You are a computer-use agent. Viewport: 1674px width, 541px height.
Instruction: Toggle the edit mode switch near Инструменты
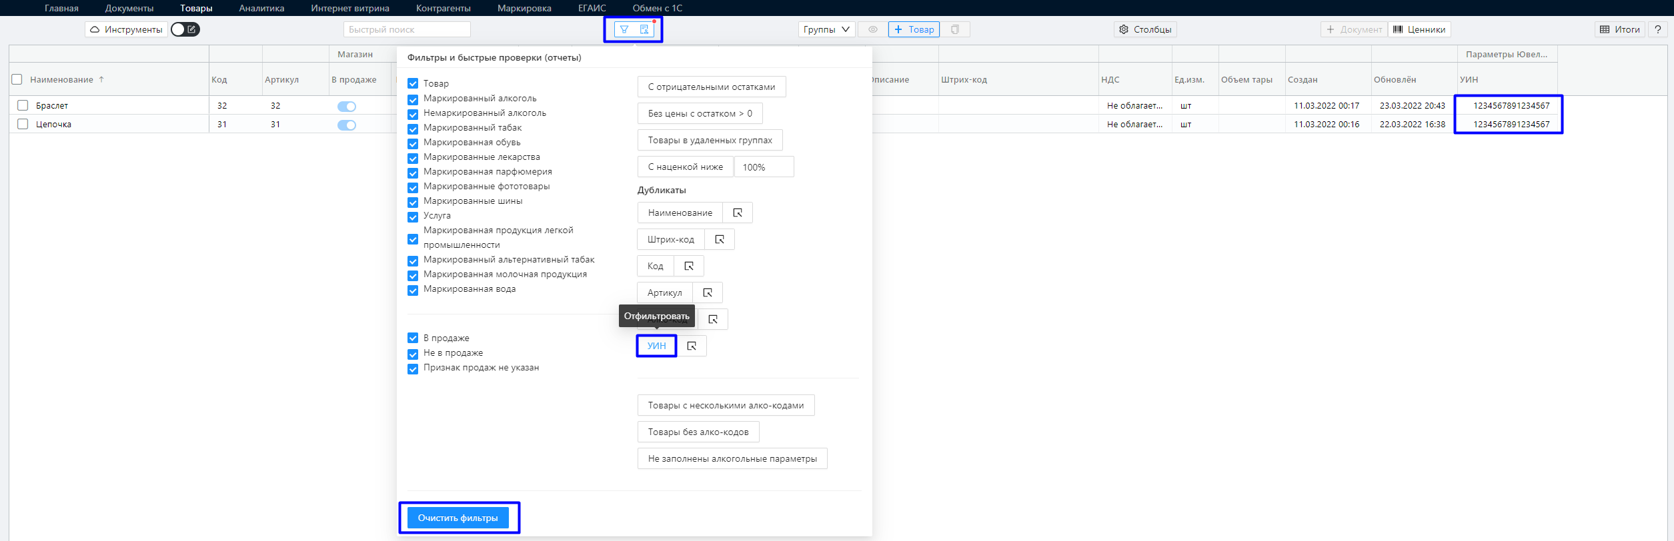pos(185,29)
